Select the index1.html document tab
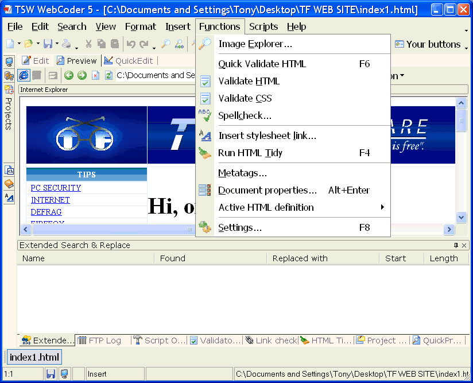Screen dimensions: 473x383 click(x=34, y=357)
